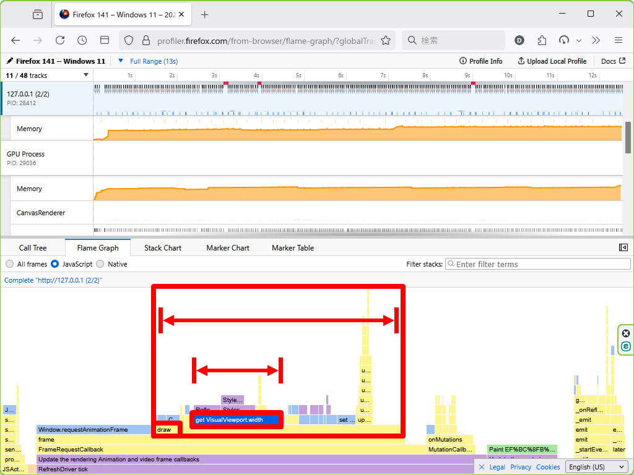Image resolution: width=634 pixels, height=475 pixels.
Task: Click the green e extension widget icon
Action: [625, 346]
